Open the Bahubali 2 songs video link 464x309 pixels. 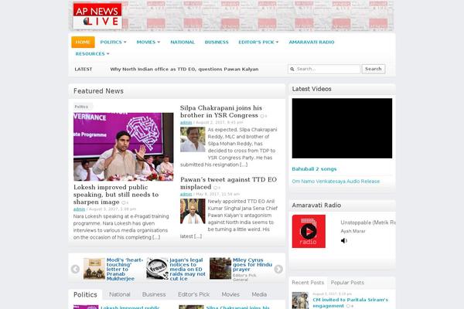point(314,169)
